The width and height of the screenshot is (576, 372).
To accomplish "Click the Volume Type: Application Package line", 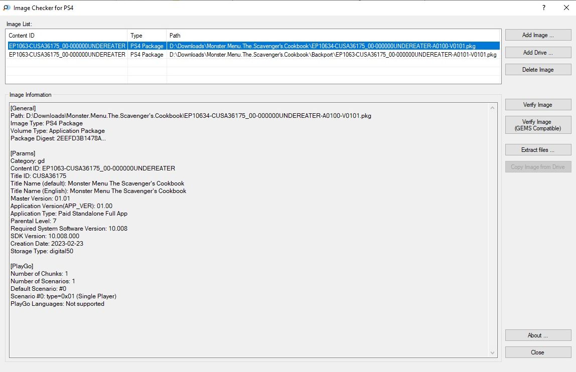I will [x=58, y=131].
